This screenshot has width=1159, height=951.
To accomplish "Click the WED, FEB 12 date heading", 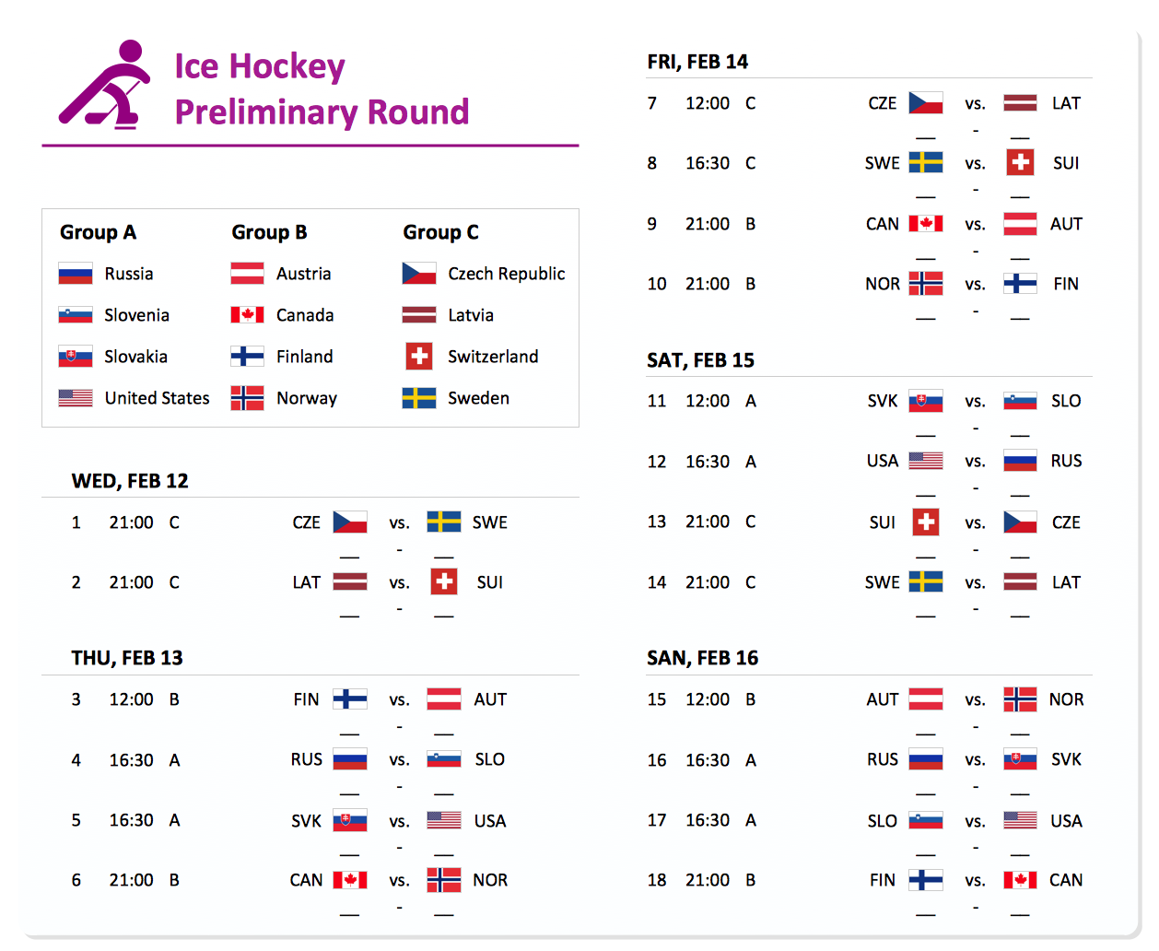I will point(130,481).
